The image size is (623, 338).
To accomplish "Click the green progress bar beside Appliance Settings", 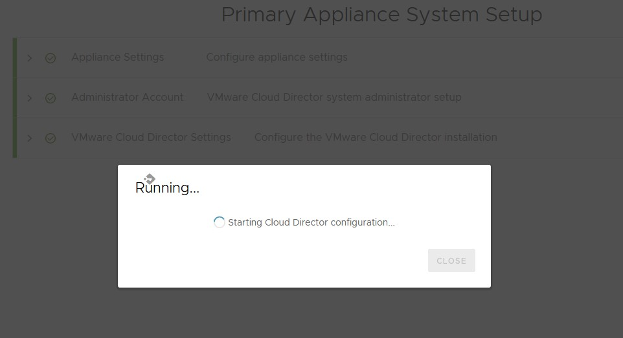I will 15,58.
